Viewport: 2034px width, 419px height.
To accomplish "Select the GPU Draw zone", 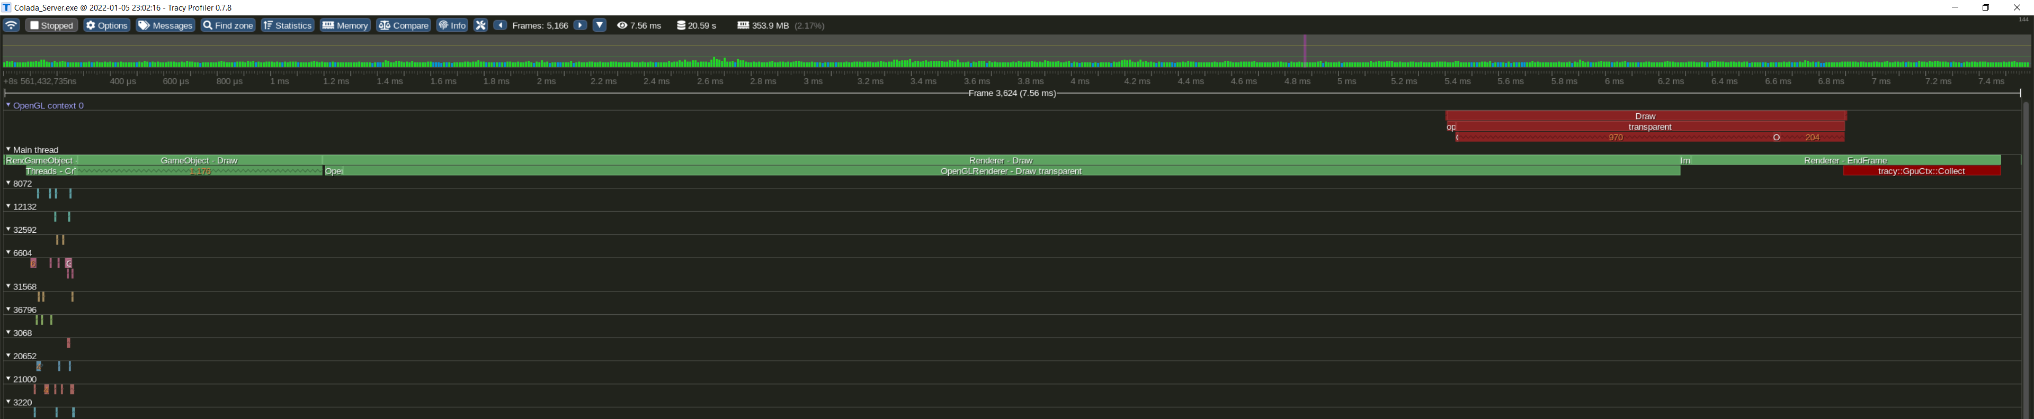I will [x=1646, y=116].
